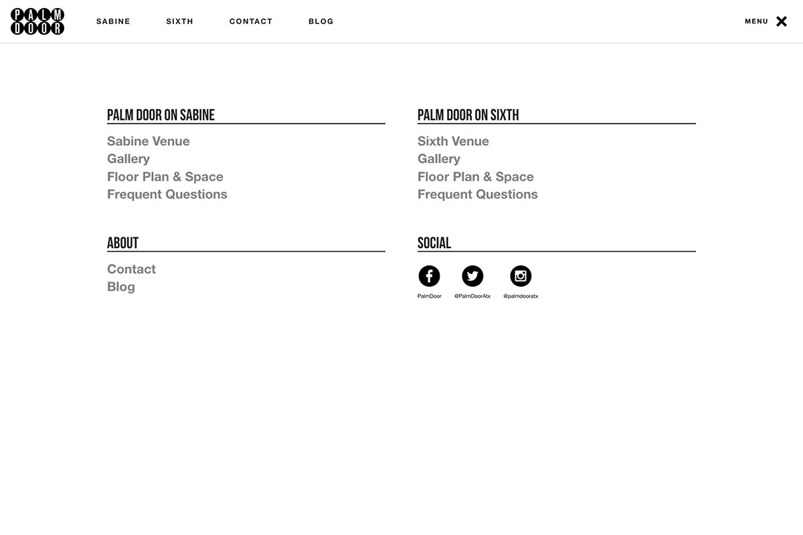Open Frequent Questions under Sabine section
The image size is (803, 535).
167,195
